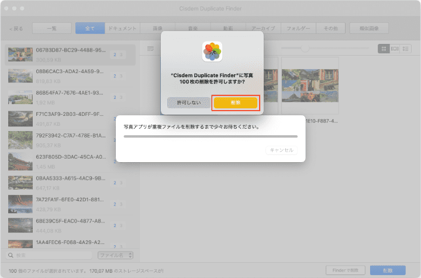
Task: Switch to the ドキュメント tab
Action: pyautogui.click(x=122, y=28)
